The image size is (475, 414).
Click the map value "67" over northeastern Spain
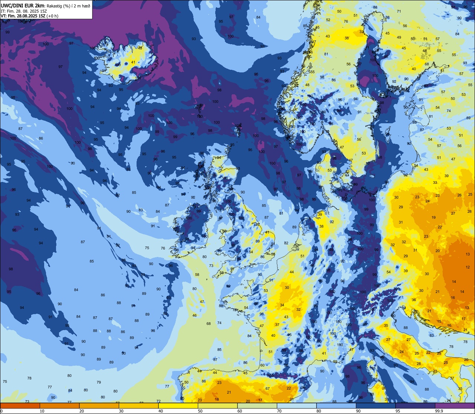(x=268, y=388)
